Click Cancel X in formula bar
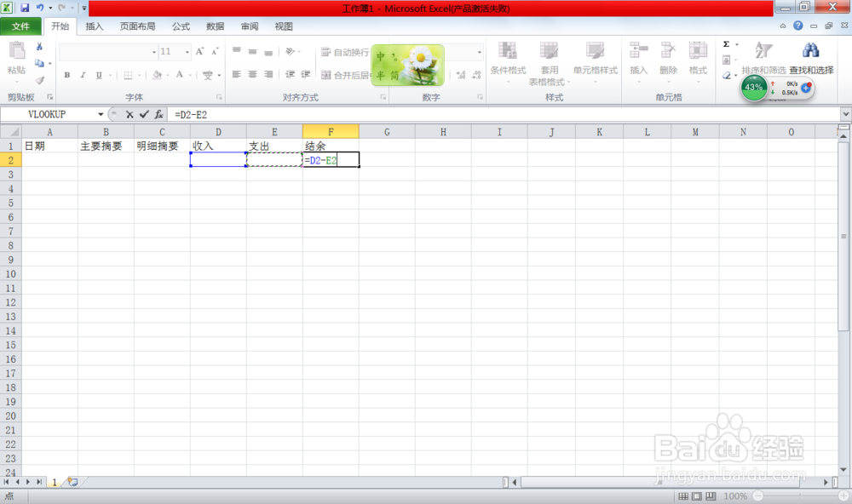 [x=130, y=114]
